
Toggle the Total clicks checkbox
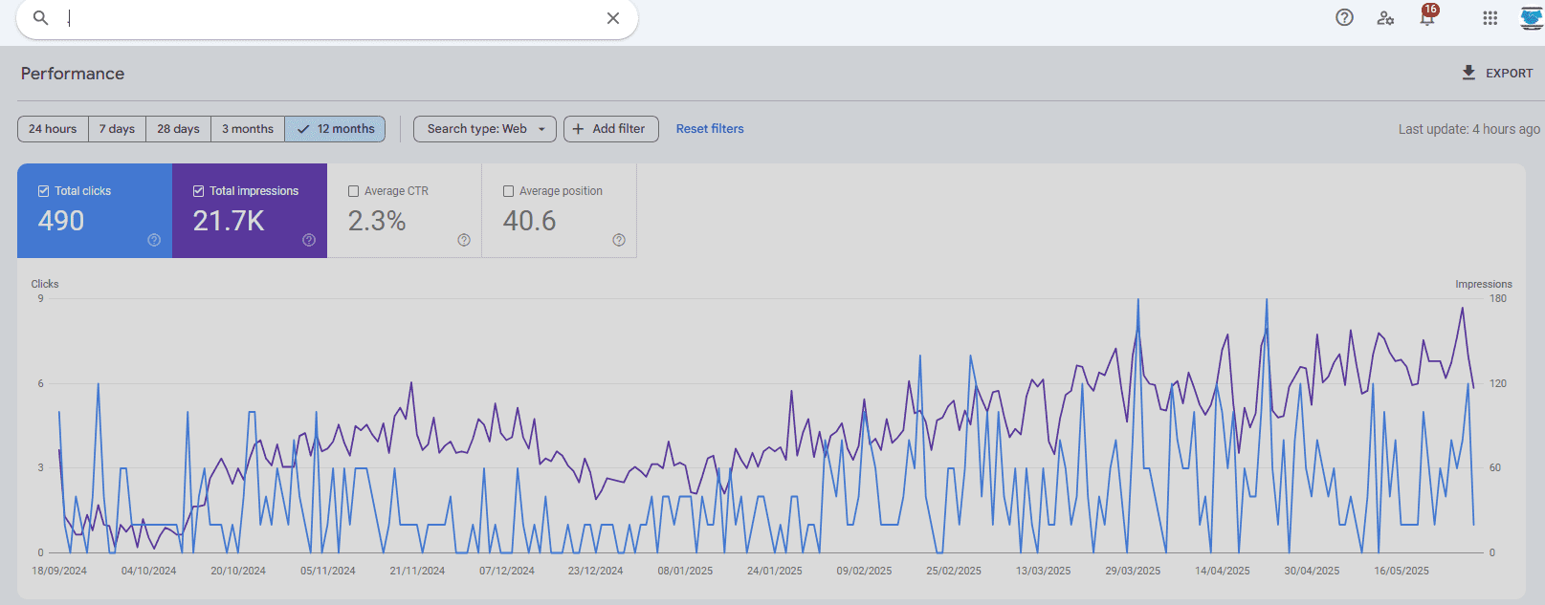coord(43,191)
